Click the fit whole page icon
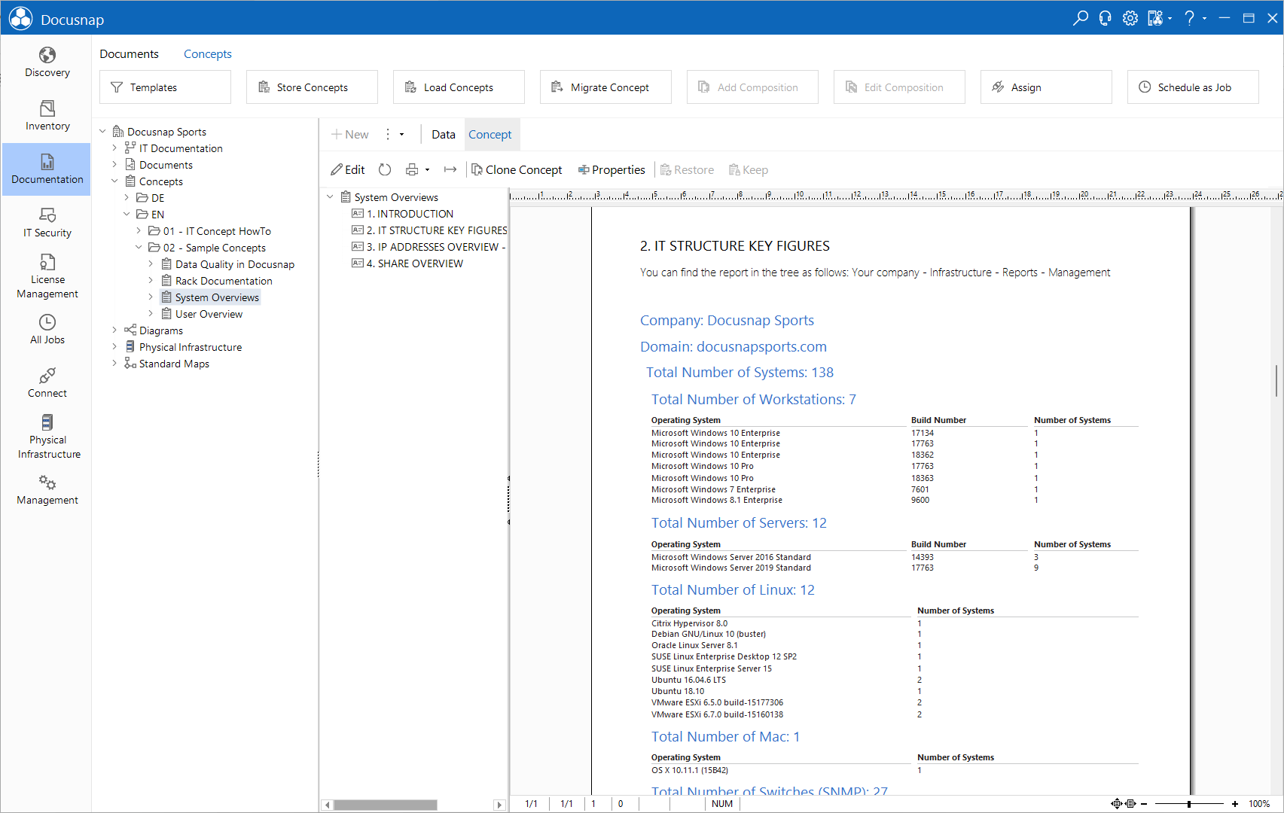The height and width of the screenshot is (813, 1284). [1117, 804]
